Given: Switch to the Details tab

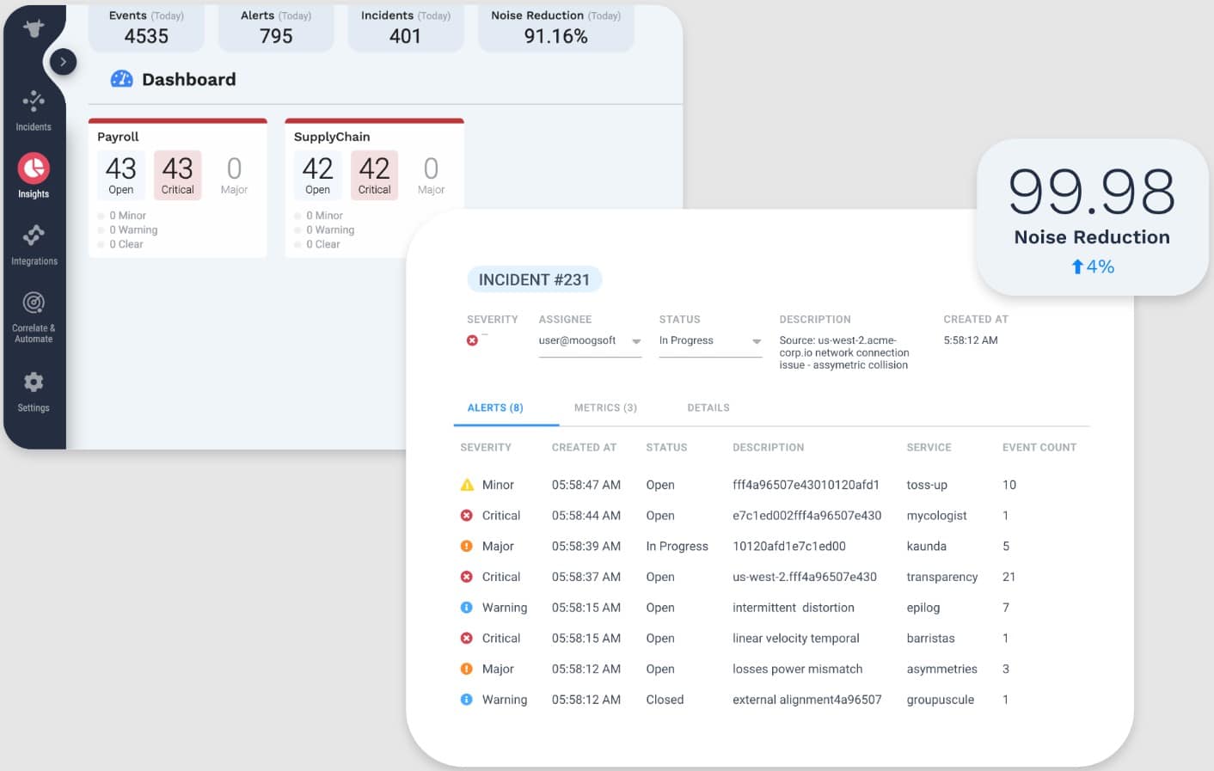Looking at the screenshot, I should tap(708, 407).
